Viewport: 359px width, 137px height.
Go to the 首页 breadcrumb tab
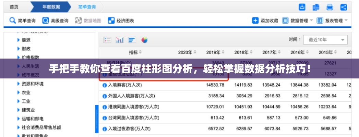(14, 7)
